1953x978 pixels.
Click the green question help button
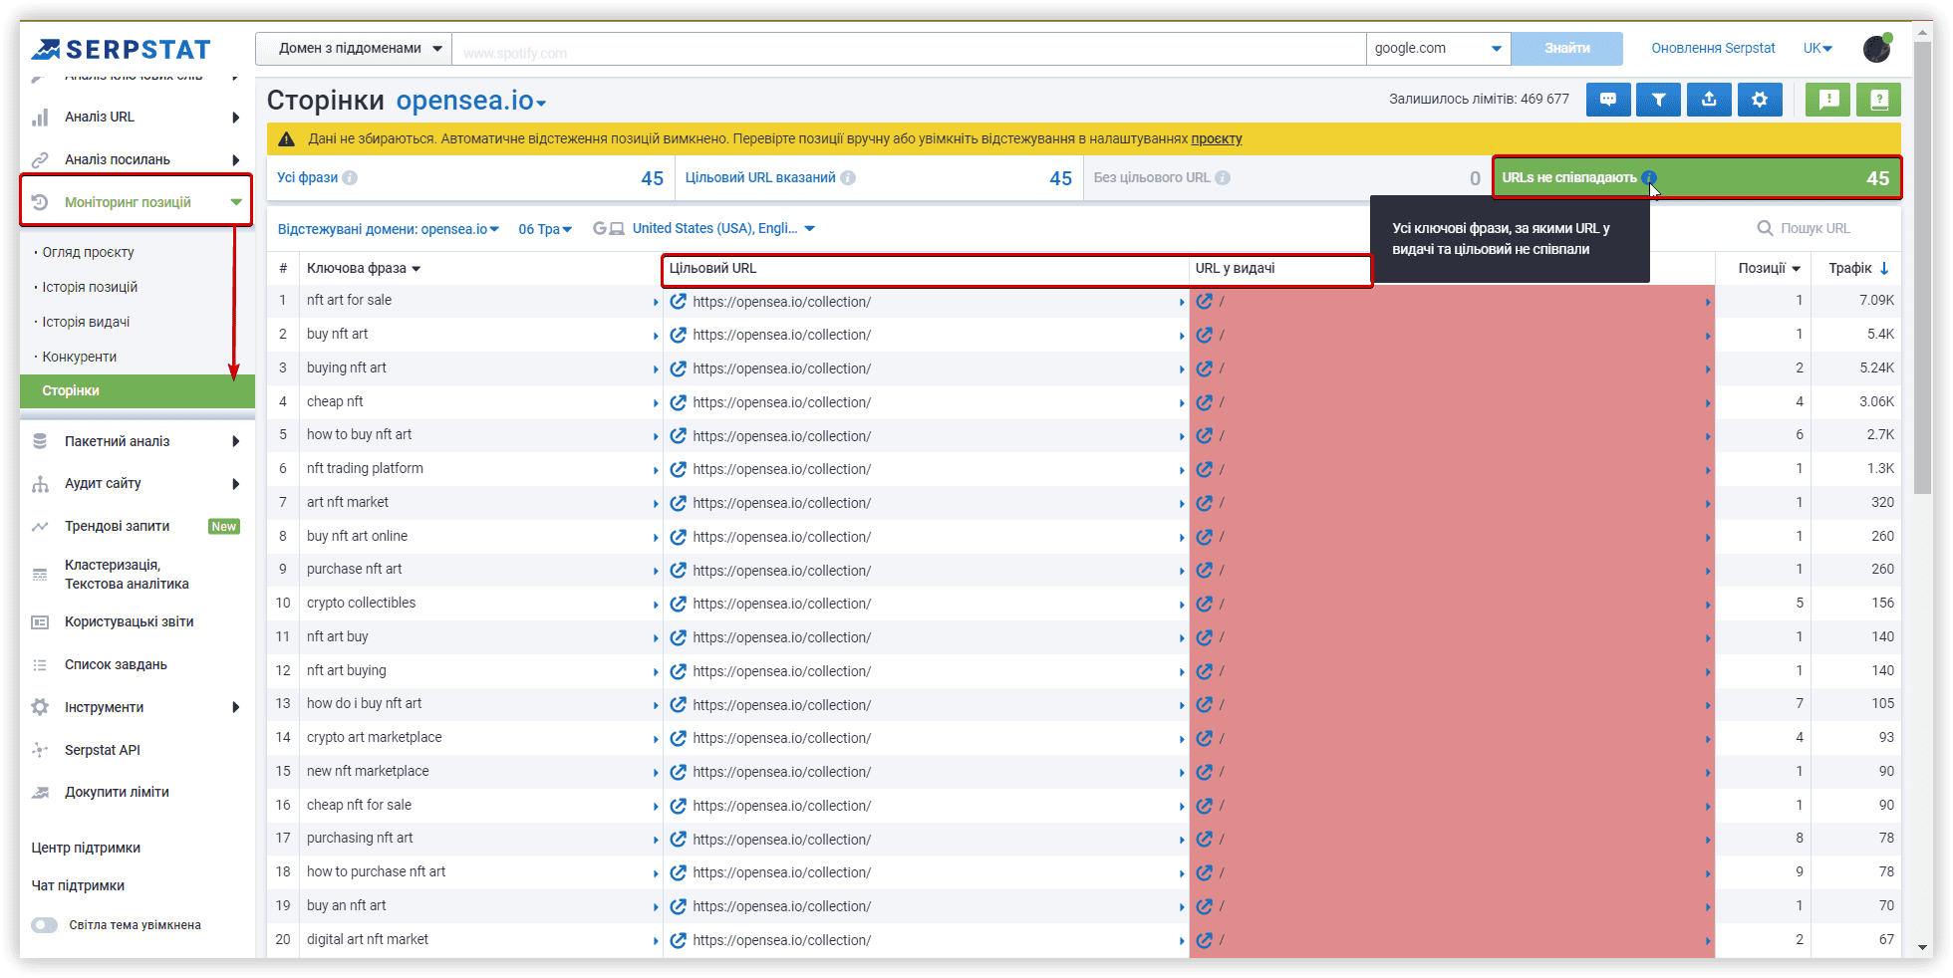1879,100
